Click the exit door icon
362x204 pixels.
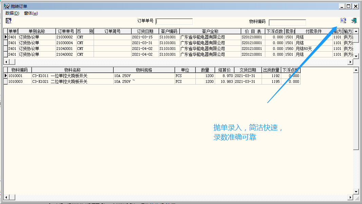[354, 21]
